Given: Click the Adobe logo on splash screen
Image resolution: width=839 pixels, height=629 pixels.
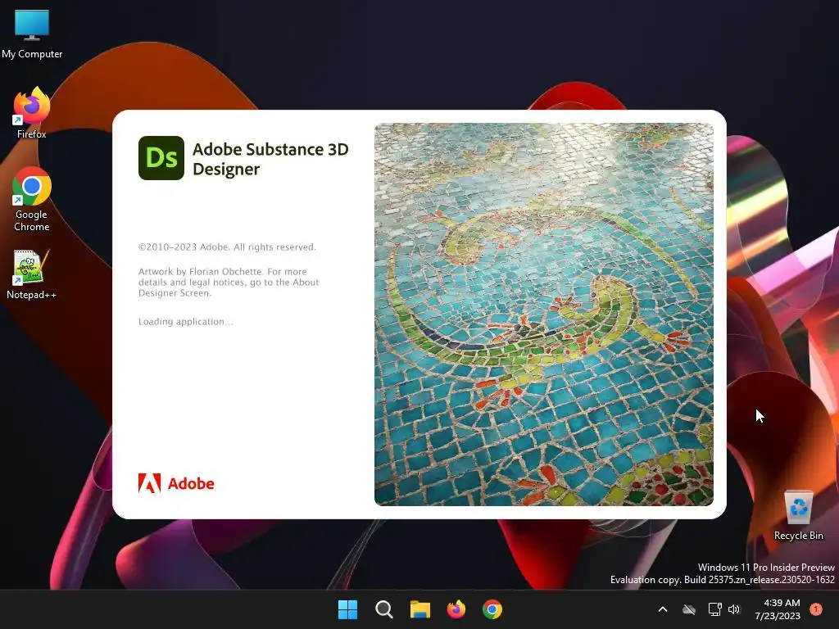Looking at the screenshot, I should click(x=176, y=483).
